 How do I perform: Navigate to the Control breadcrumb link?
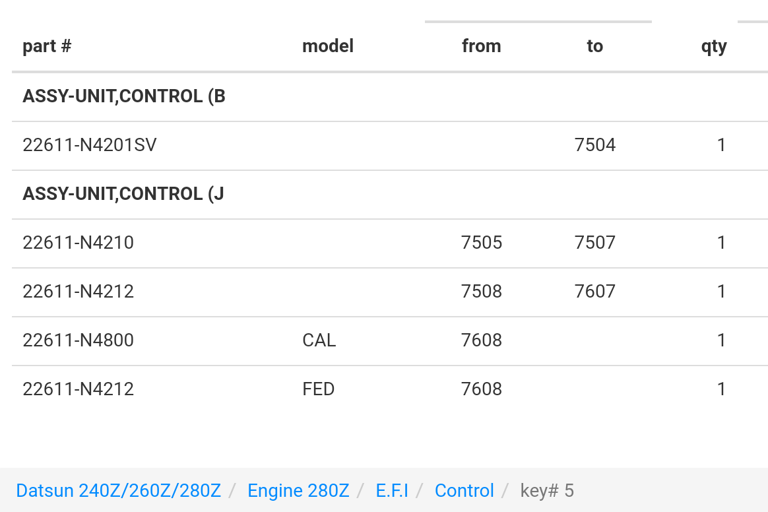coord(464,490)
